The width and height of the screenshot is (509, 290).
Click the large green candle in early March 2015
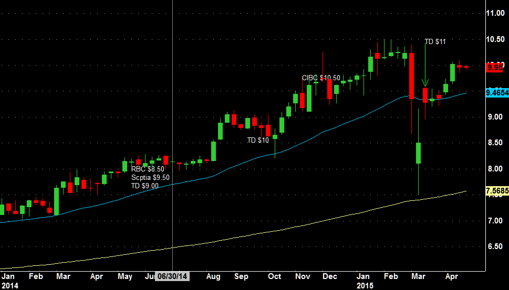click(419, 153)
